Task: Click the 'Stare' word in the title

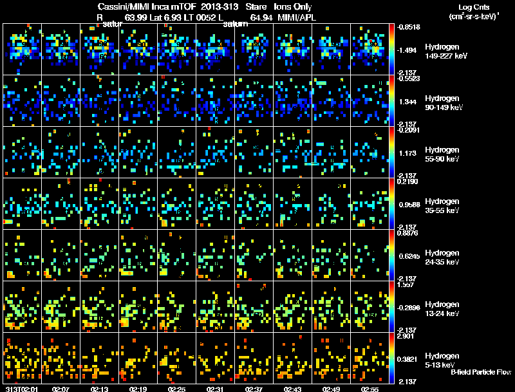Action: click(256, 7)
